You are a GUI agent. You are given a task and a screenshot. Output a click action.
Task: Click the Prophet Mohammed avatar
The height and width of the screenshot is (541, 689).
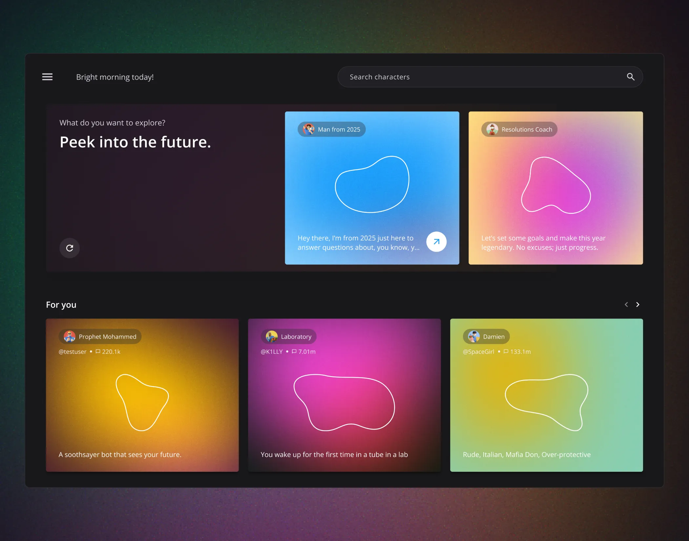69,336
